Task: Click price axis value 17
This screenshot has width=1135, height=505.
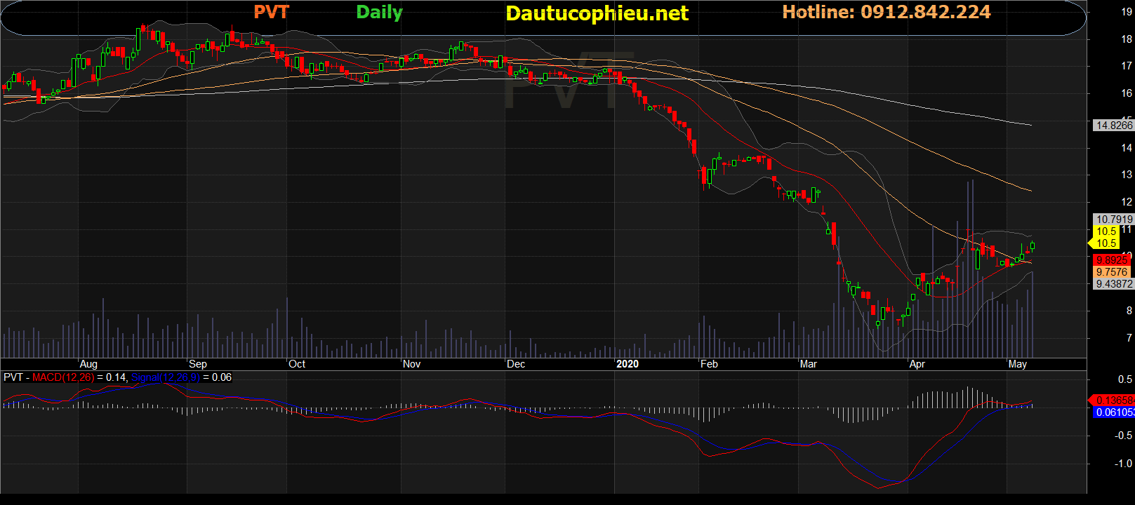Action: 1127,66
